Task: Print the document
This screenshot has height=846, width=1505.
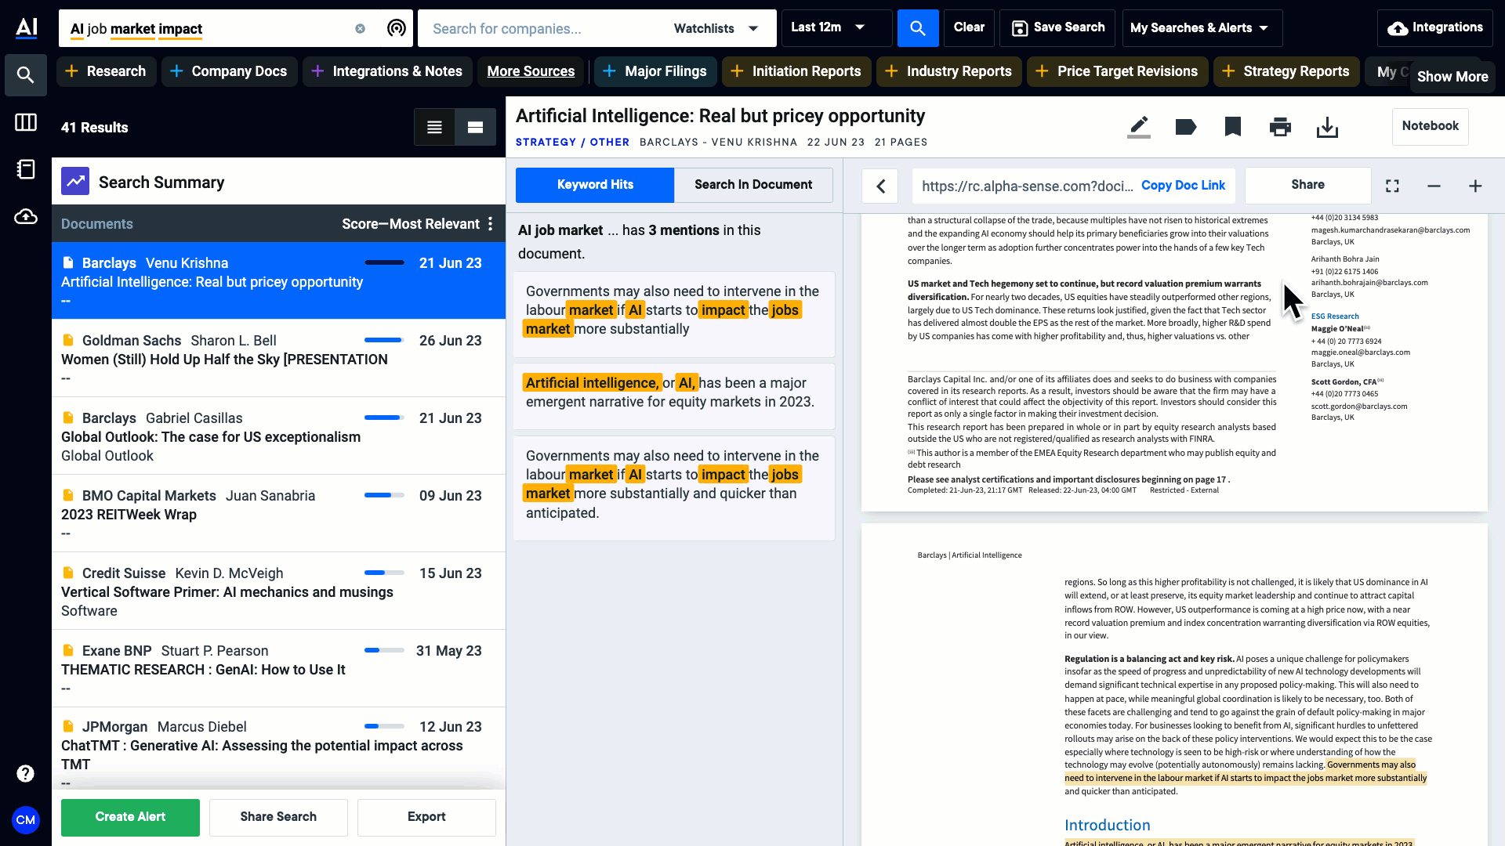Action: click(x=1280, y=127)
